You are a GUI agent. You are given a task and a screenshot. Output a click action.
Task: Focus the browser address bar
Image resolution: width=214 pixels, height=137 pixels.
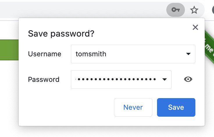[82, 10]
